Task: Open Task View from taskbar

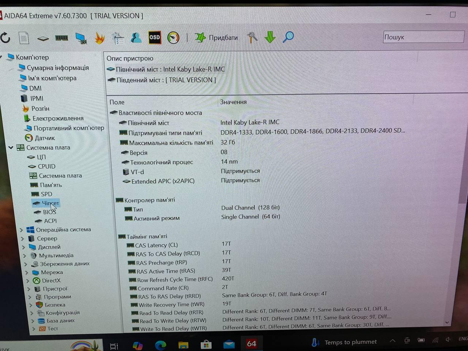Action: [x=114, y=346]
